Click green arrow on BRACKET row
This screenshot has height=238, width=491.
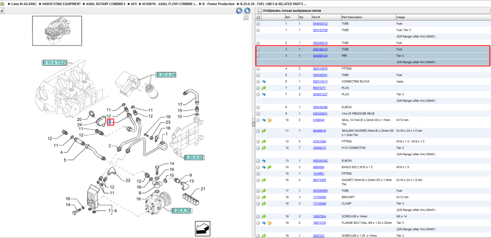click(264, 197)
